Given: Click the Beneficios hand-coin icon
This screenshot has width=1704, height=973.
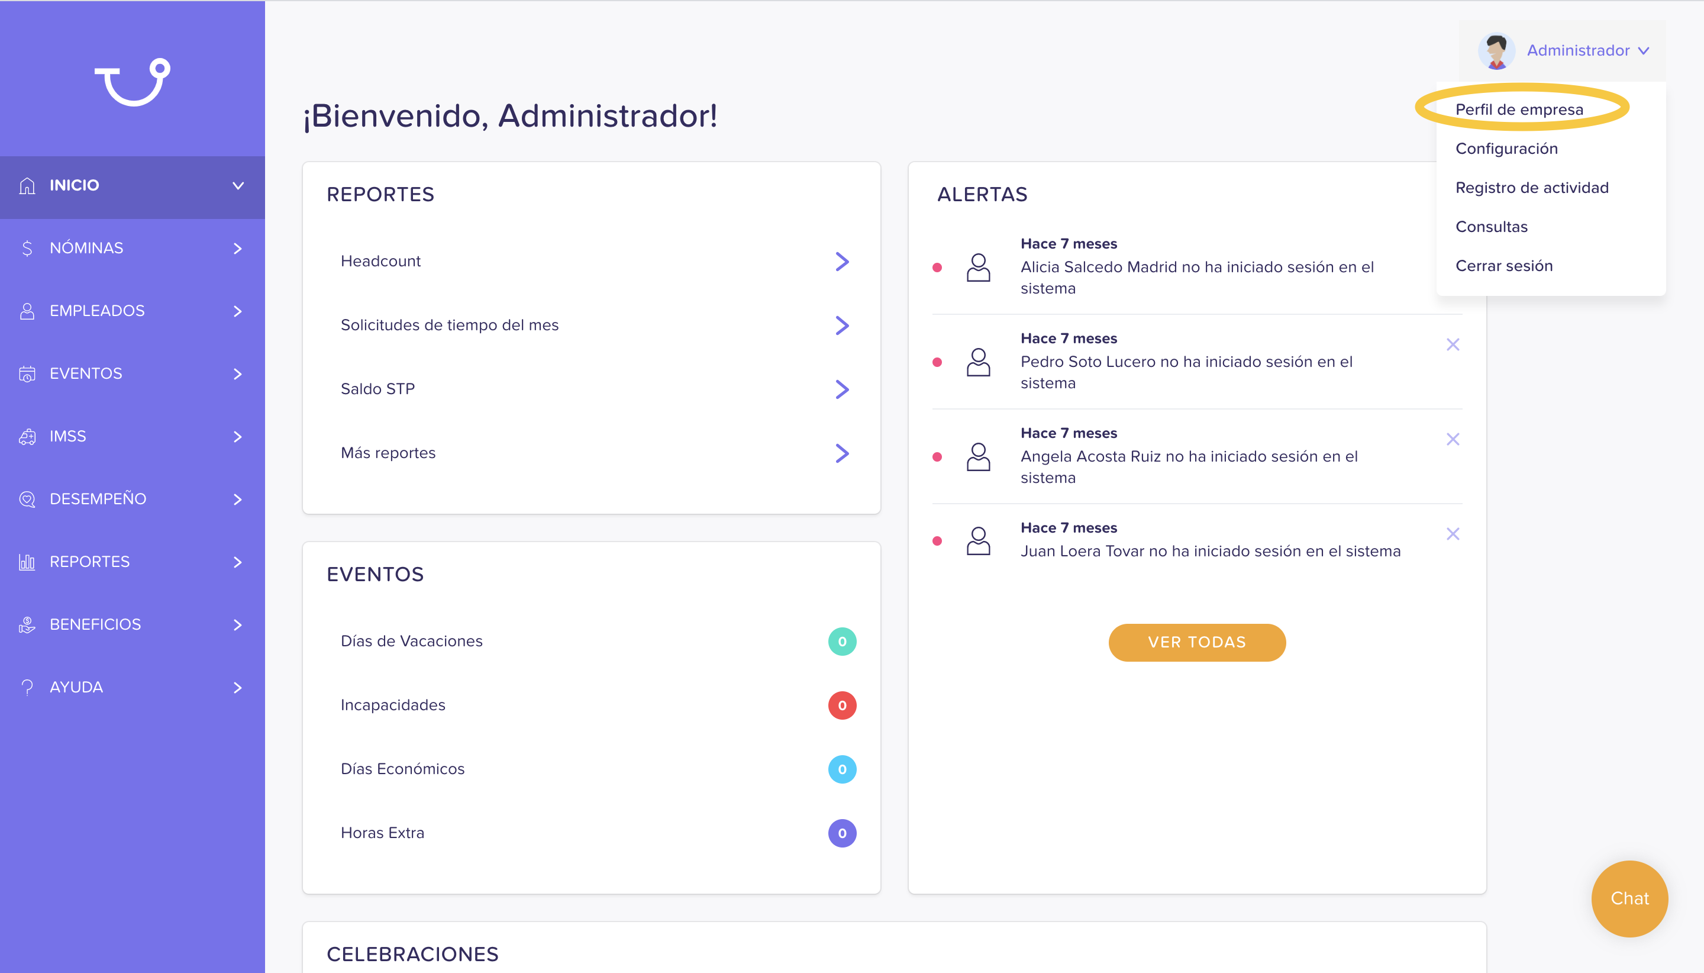Looking at the screenshot, I should [x=27, y=625].
